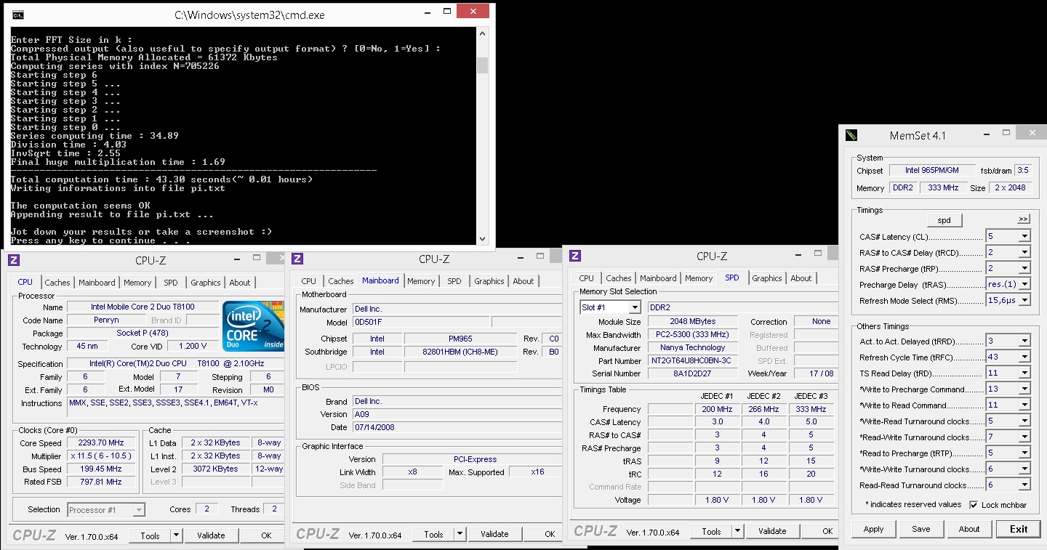Open the RAS# Precharge (tRP) dropdown
This screenshot has height=550, width=1047.
[1024, 268]
